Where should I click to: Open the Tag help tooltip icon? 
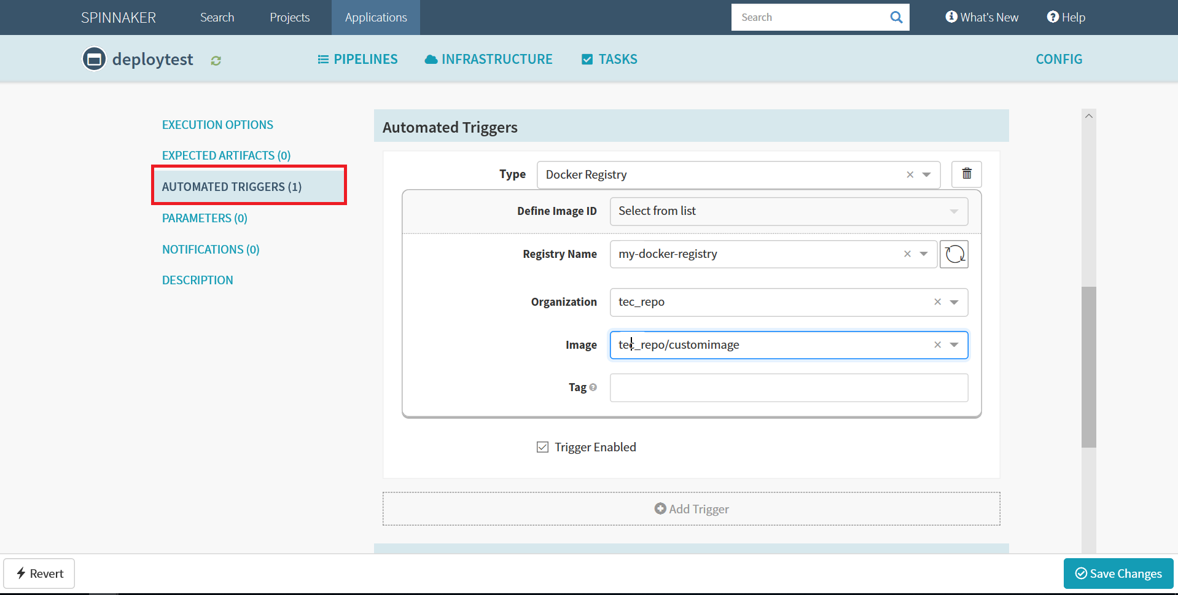tap(593, 387)
